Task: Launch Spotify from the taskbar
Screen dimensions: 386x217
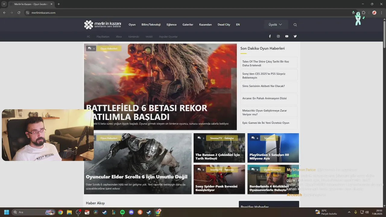Action: pos(122,212)
